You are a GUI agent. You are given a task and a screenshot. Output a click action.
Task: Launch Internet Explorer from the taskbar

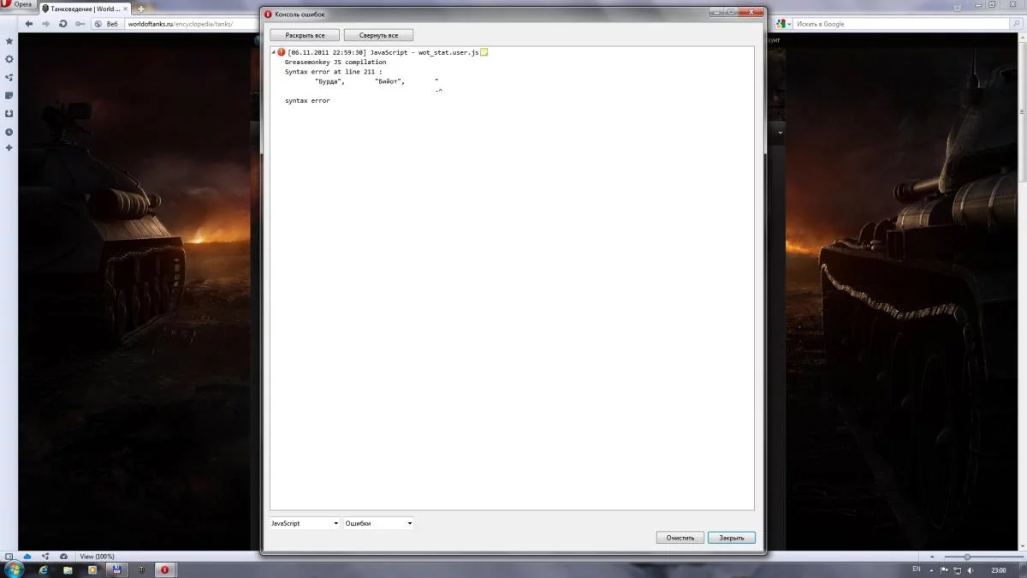click(x=44, y=569)
